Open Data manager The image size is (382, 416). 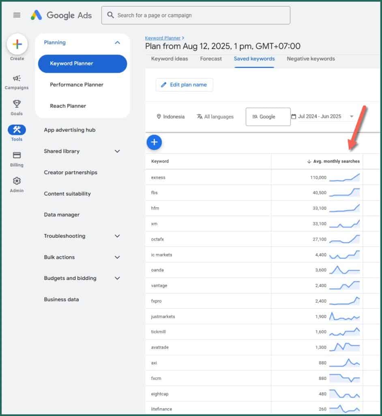tap(62, 214)
